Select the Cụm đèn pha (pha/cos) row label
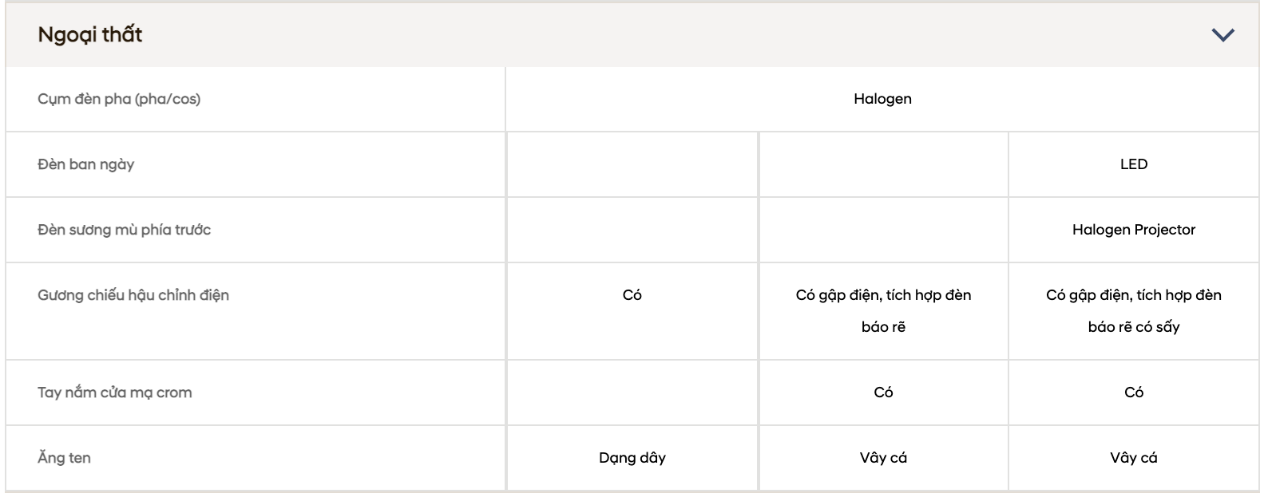 [x=119, y=99]
